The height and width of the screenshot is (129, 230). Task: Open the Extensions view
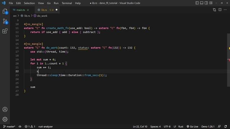[x=5, y=31]
